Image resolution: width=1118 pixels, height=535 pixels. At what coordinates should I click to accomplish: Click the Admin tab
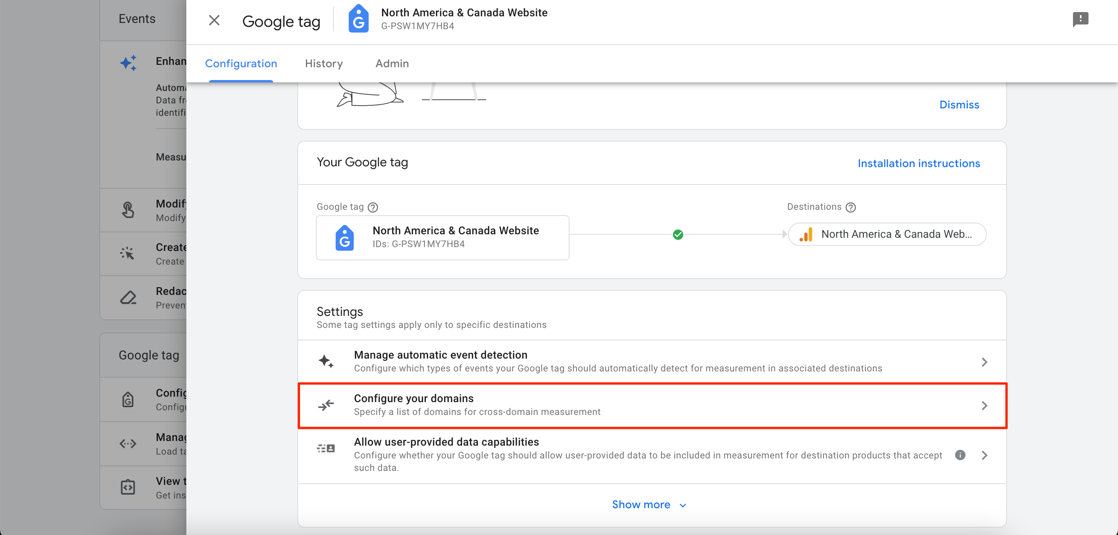click(x=391, y=63)
